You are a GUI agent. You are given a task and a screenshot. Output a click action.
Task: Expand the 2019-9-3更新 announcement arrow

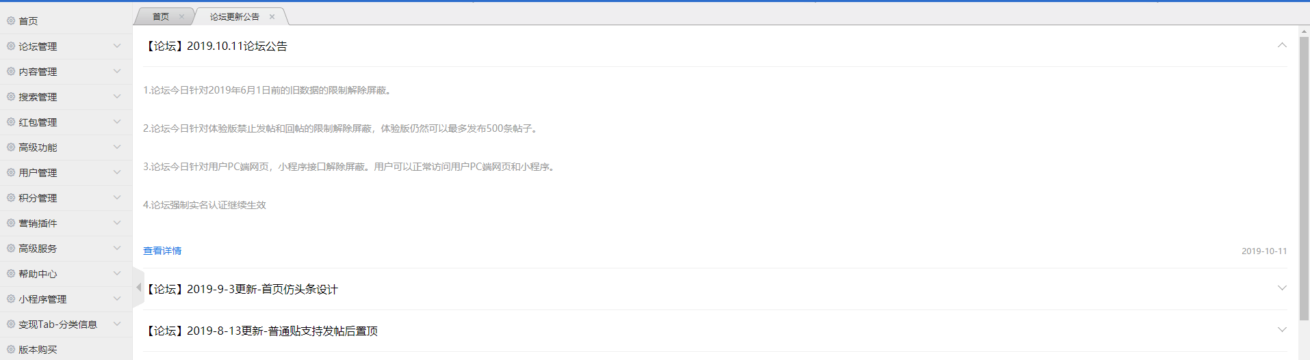point(1282,288)
